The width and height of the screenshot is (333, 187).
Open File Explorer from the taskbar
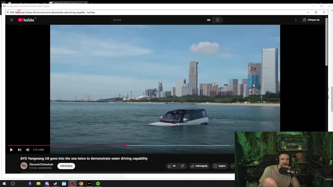pos(38,184)
